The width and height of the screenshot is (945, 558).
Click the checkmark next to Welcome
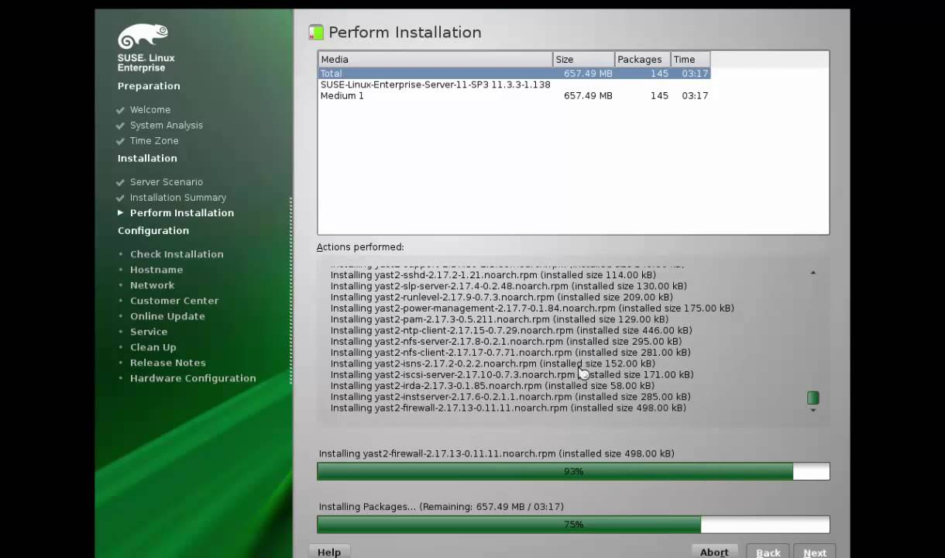pos(120,110)
